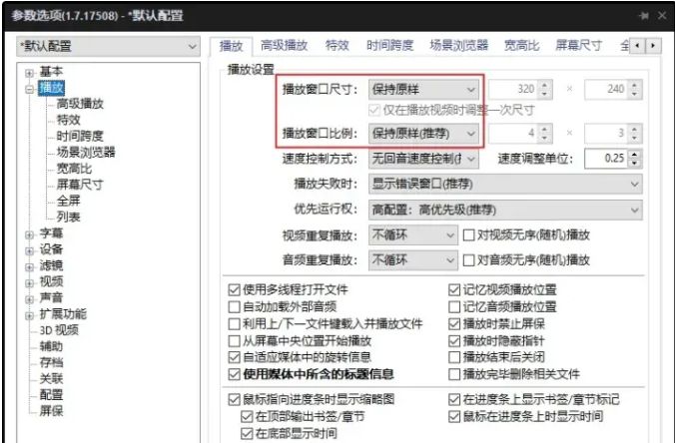Switch to the 屏幕尺寸 tab
Screen dimensions: 675x443
pyautogui.click(x=578, y=45)
